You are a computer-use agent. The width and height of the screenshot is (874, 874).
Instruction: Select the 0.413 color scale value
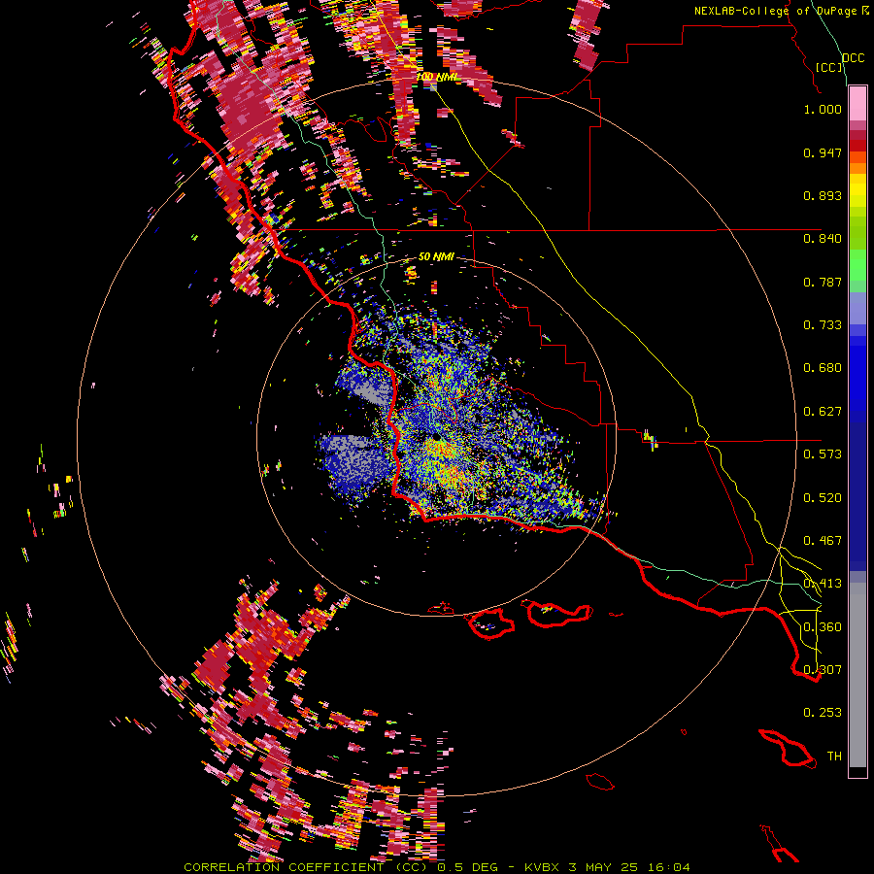click(823, 584)
